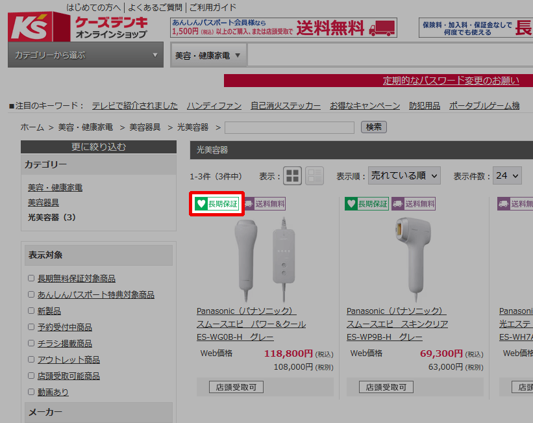This screenshot has width=533, height=423.
Task: Check アウトレット商品 filter checkbox
Action: [x=31, y=359]
